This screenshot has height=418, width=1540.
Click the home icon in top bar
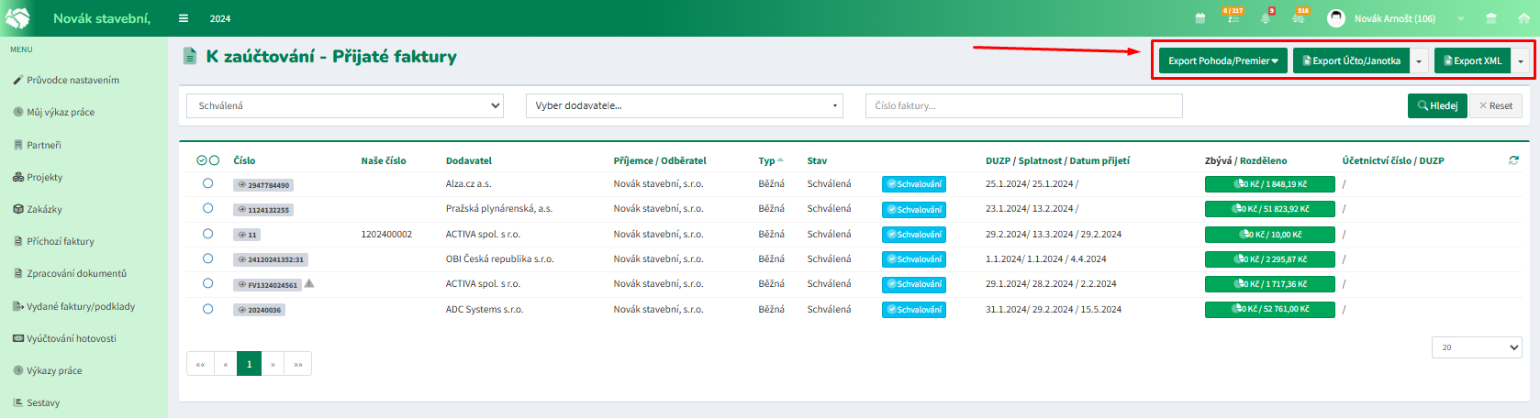pyautogui.click(x=1523, y=18)
